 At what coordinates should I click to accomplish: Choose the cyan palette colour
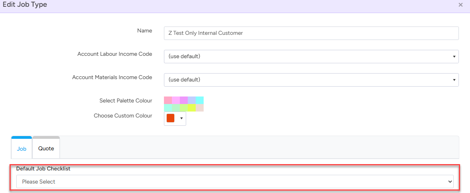click(x=200, y=100)
